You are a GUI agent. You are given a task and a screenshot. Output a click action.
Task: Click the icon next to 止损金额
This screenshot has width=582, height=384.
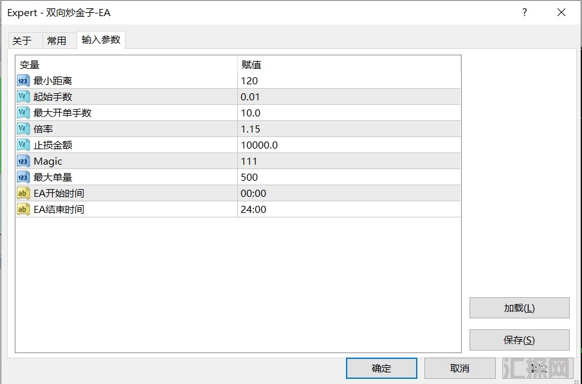tap(23, 145)
